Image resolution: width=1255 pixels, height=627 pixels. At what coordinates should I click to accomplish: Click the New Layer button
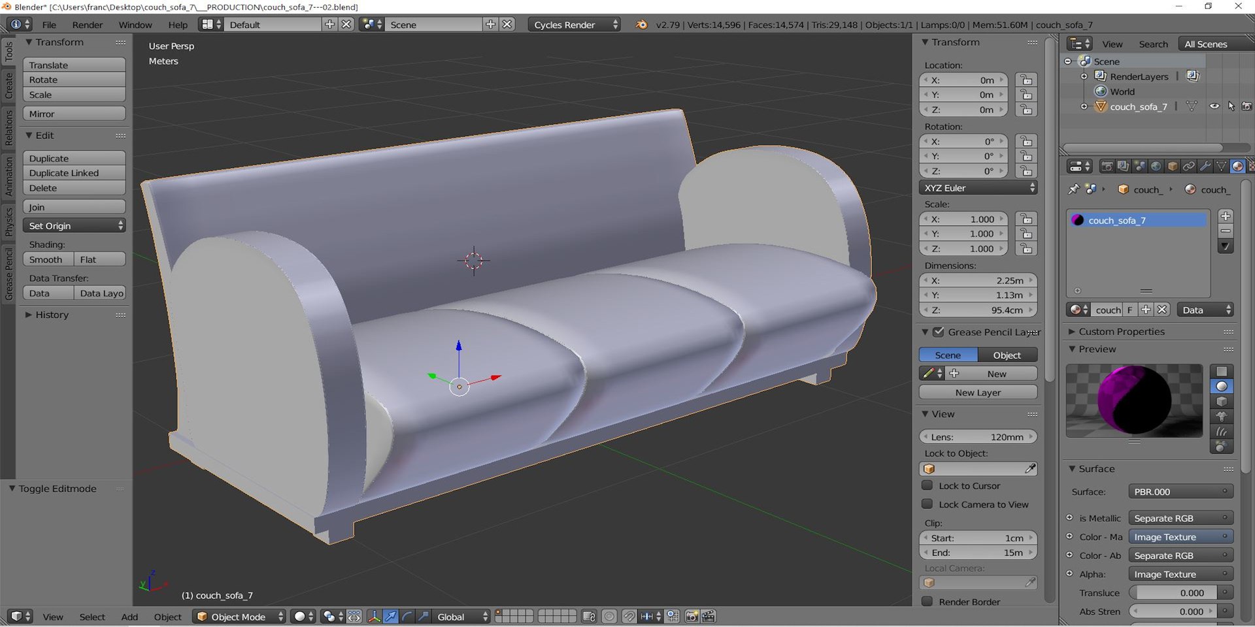(978, 393)
